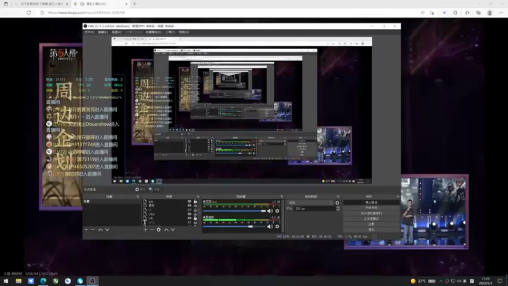Pop out the Sources dock using its header icon
This screenshot has width=508, height=286.
[x=197, y=196]
